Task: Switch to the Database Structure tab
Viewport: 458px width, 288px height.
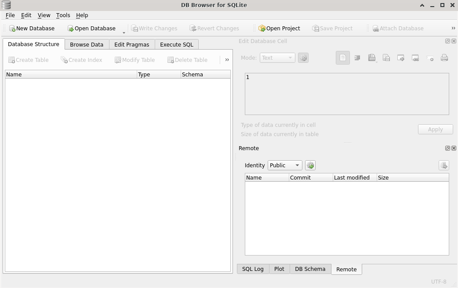Action: pos(33,44)
